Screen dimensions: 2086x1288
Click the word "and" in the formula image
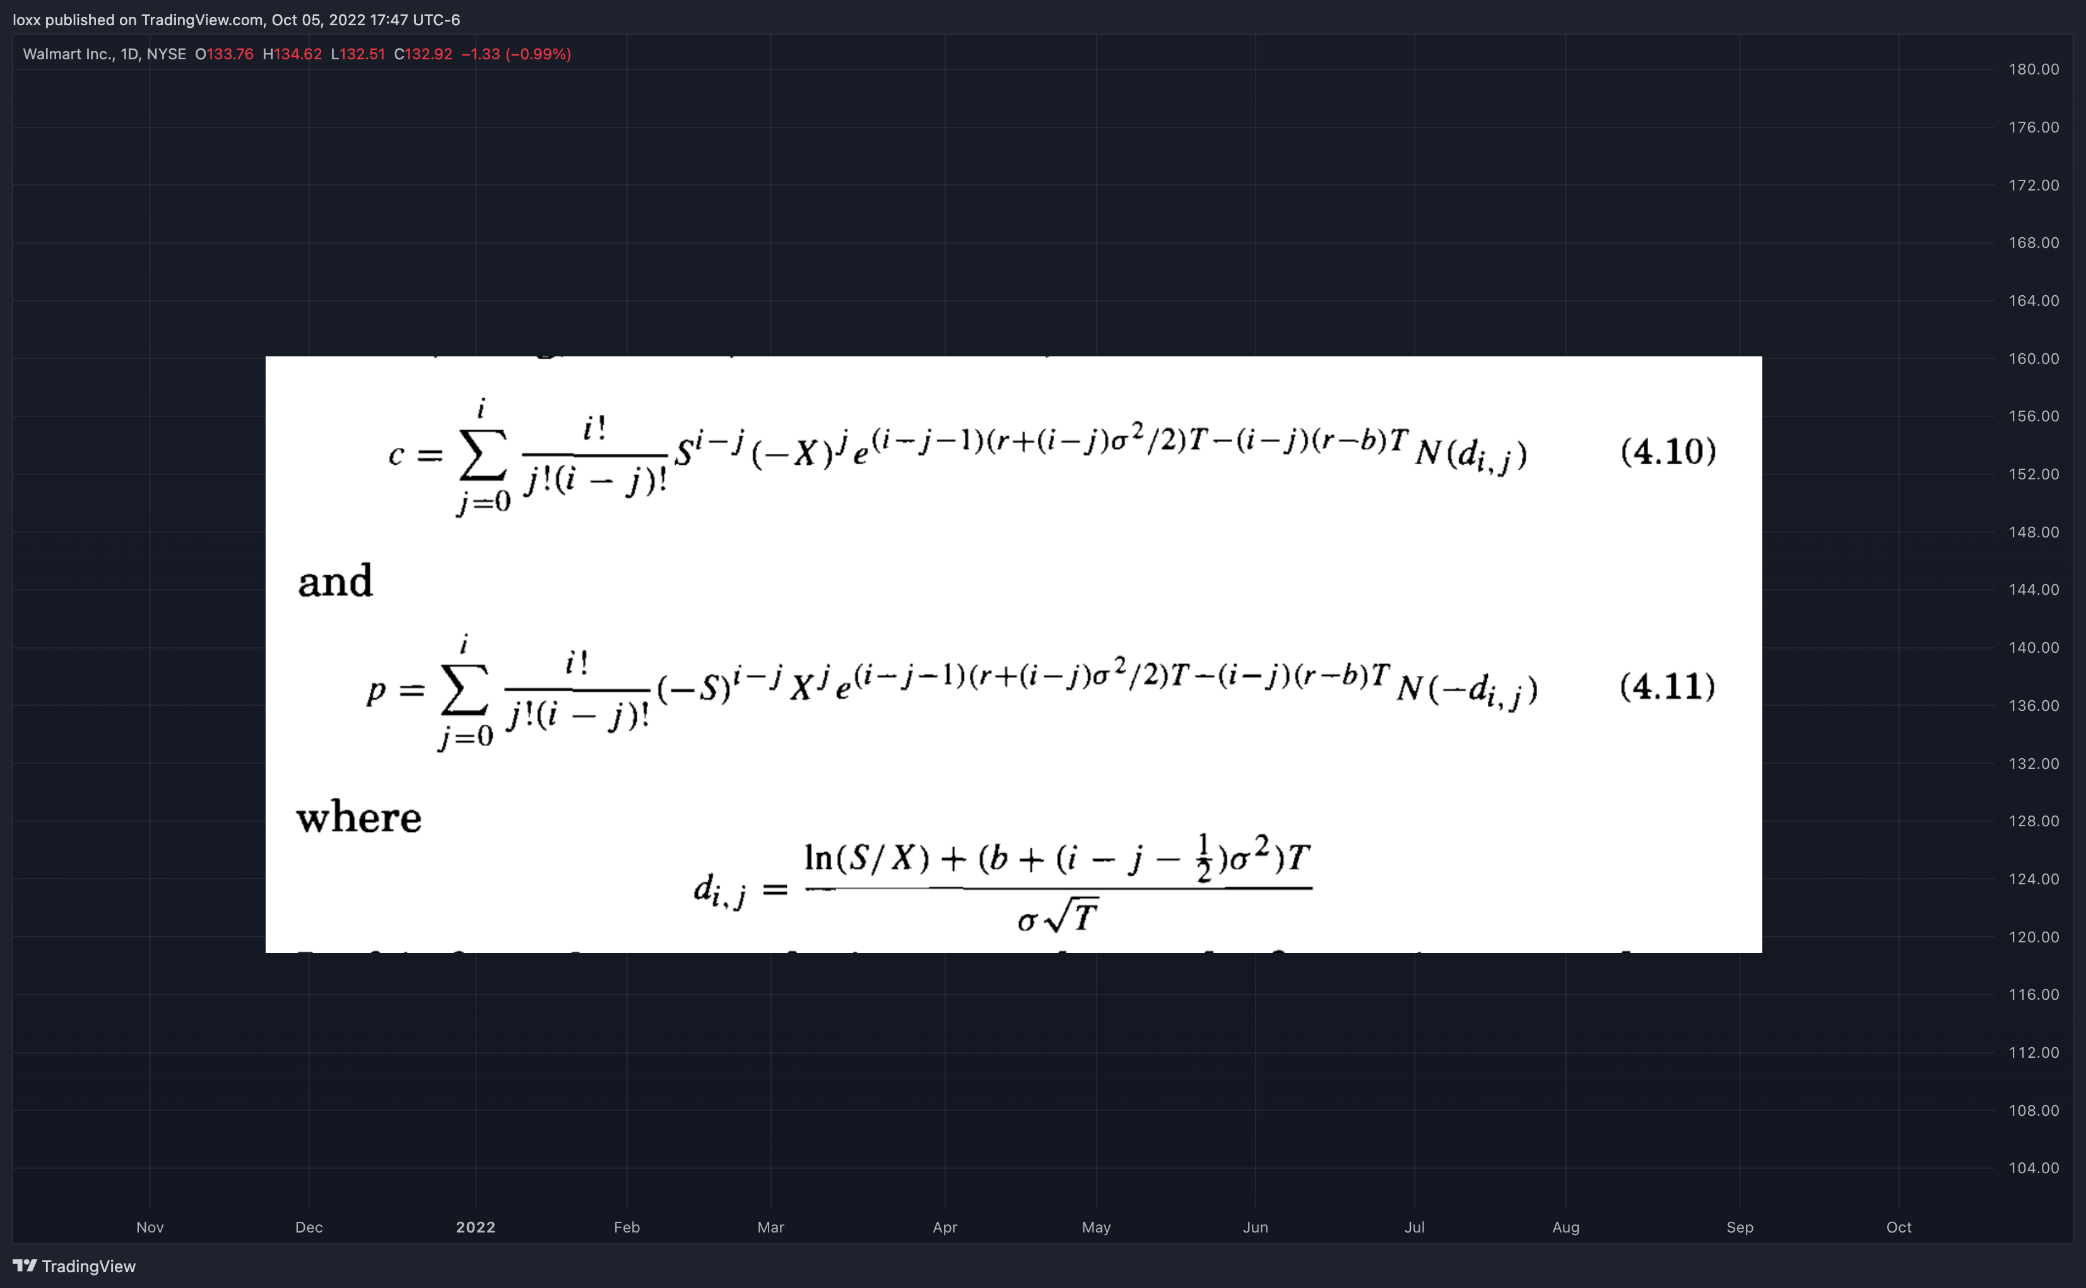coord(335,582)
